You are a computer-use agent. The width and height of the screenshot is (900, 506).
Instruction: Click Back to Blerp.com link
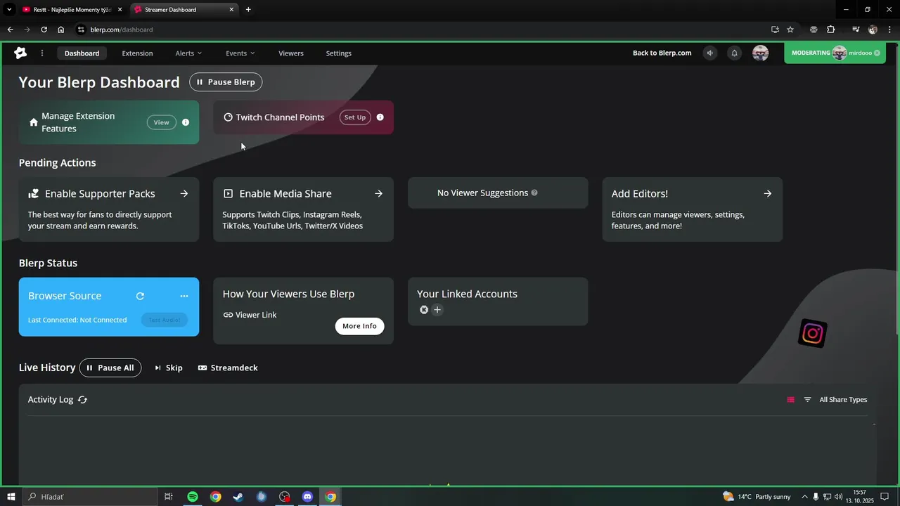coord(662,53)
